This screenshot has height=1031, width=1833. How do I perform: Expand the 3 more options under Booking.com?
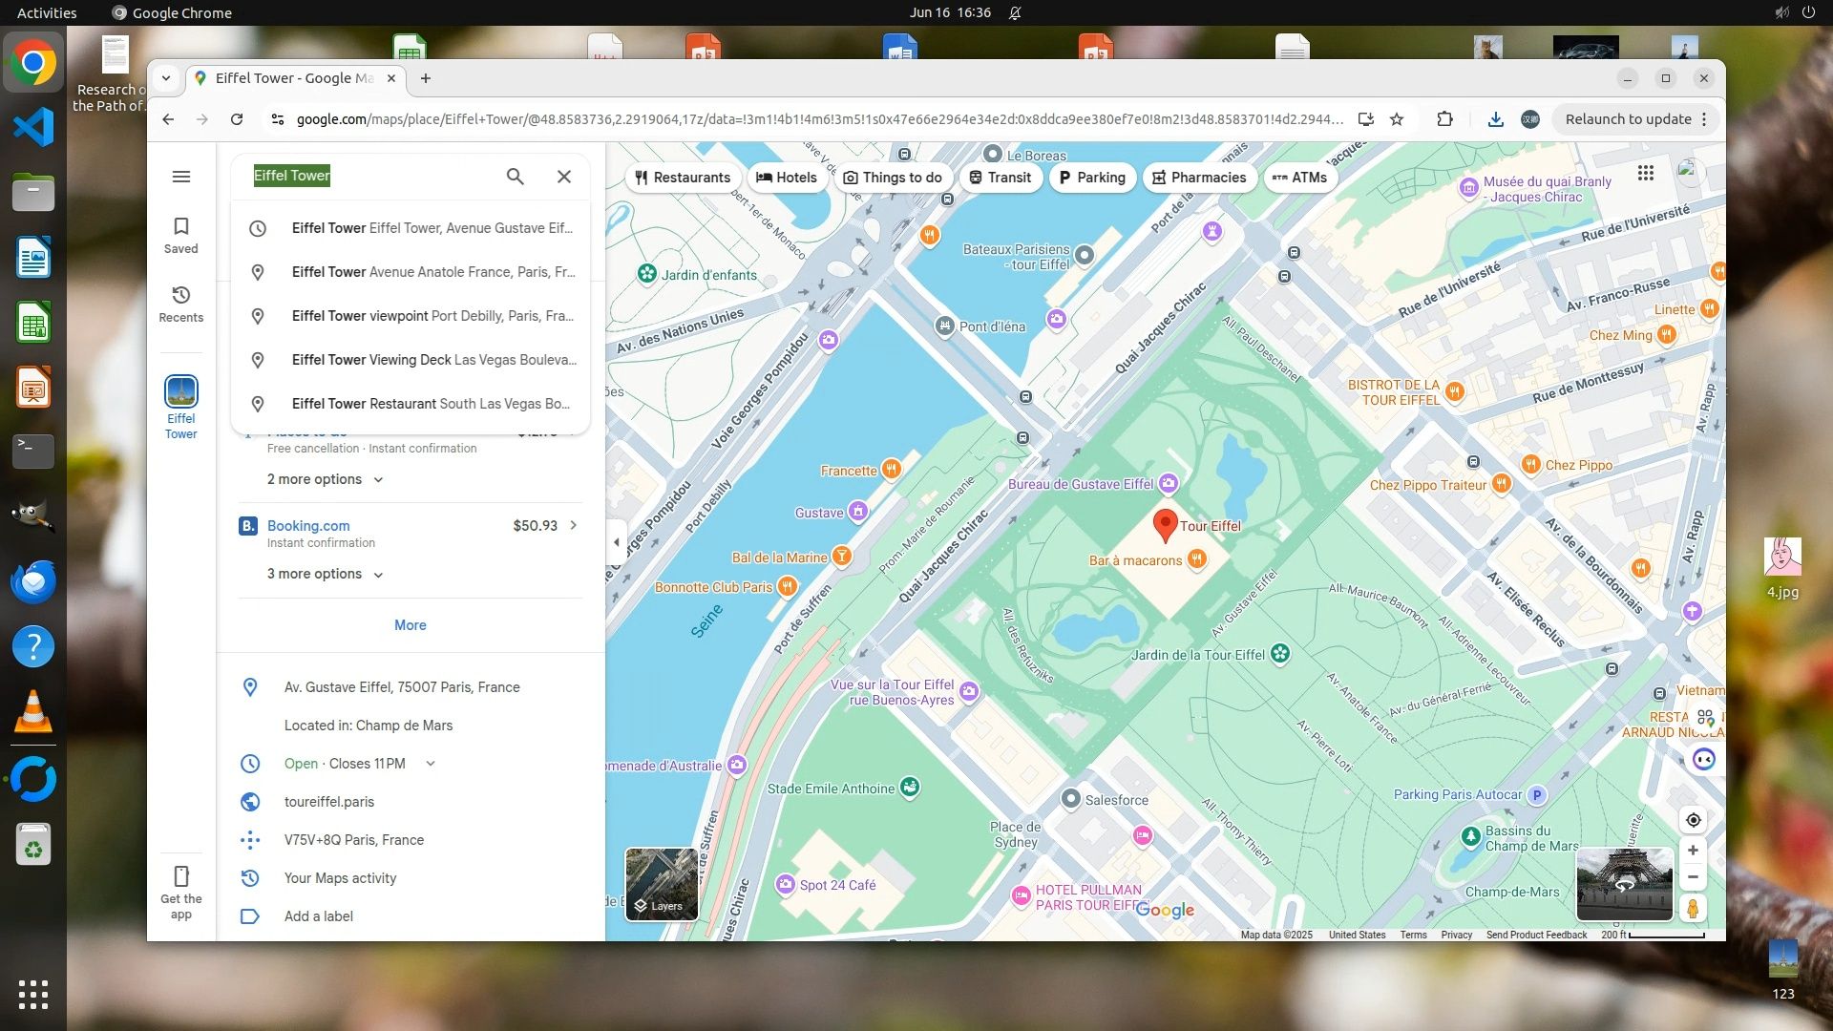[x=325, y=574]
